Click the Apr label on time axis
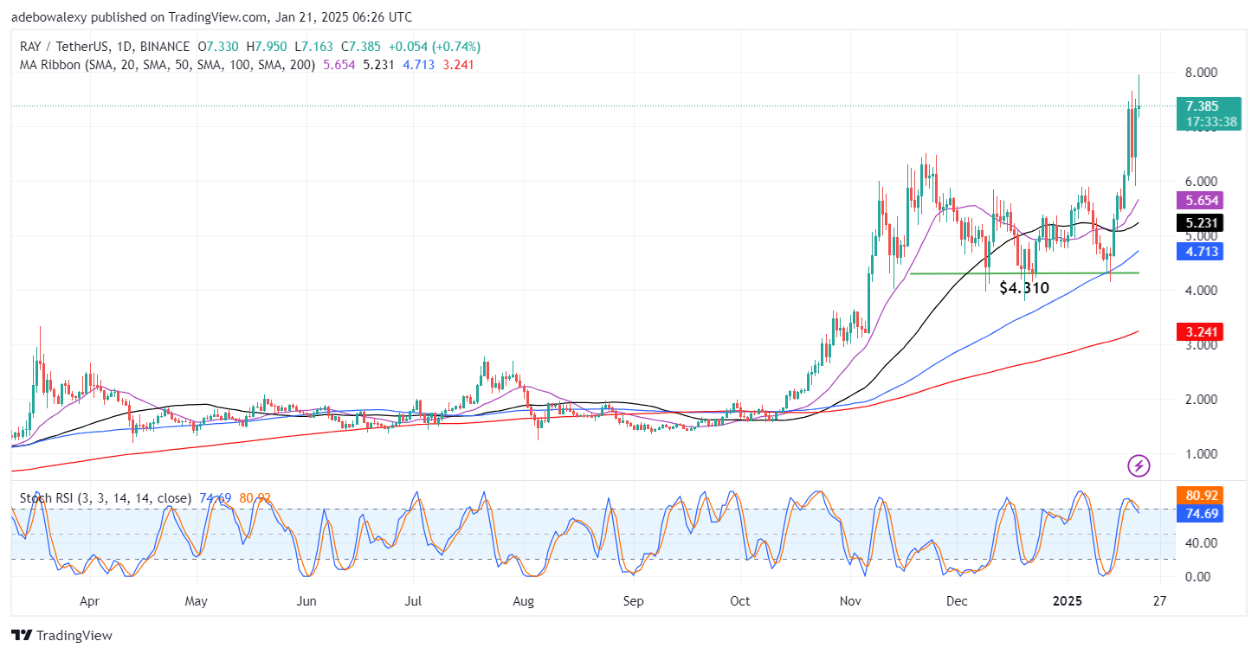 point(89,600)
